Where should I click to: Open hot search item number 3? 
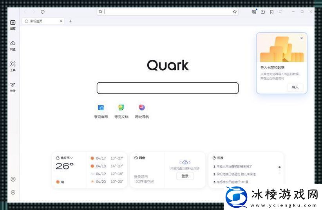pyautogui.click(x=231, y=182)
